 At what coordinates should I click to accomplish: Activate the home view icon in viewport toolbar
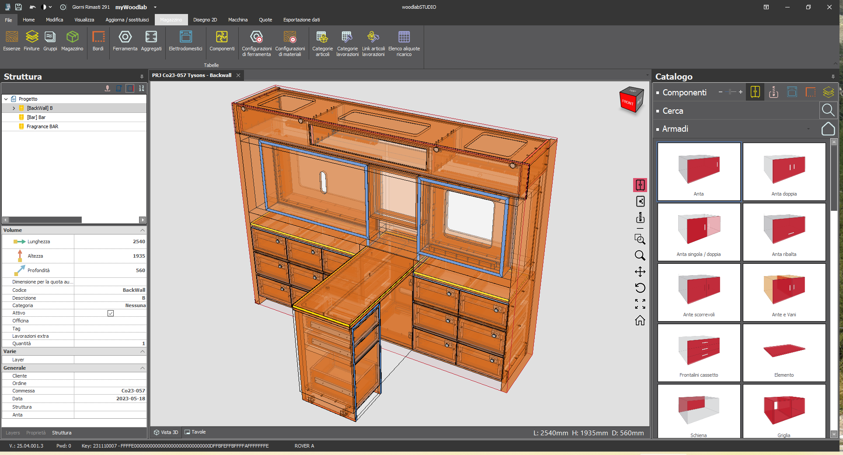[640, 321]
